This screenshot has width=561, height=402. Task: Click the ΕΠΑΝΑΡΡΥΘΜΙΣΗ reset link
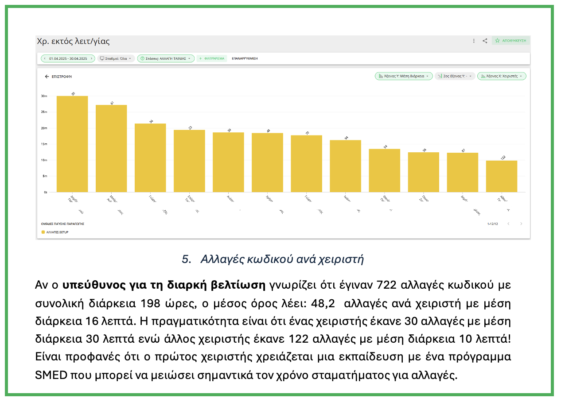click(x=245, y=58)
